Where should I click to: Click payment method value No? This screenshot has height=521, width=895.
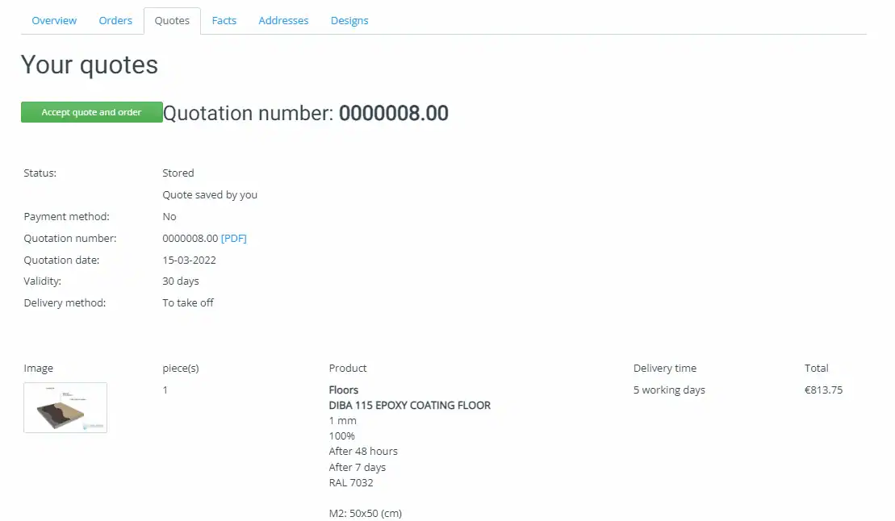pos(169,216)
